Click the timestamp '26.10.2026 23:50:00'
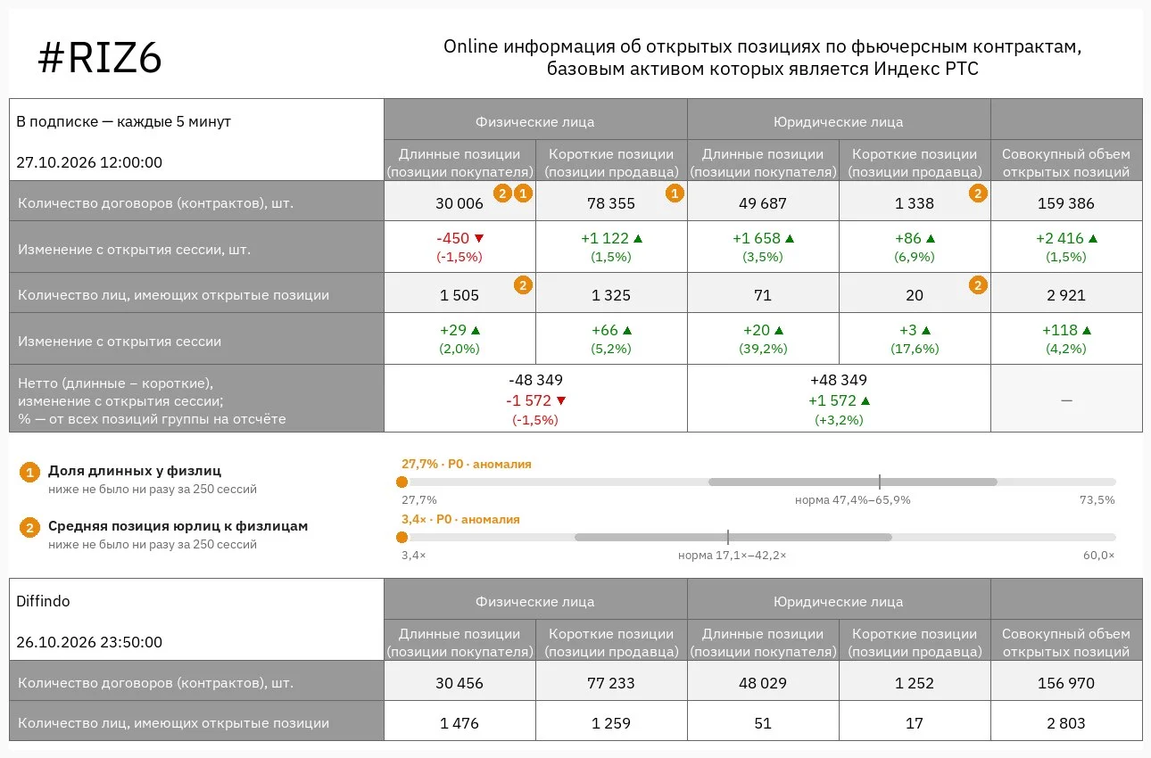 [89, 642]
